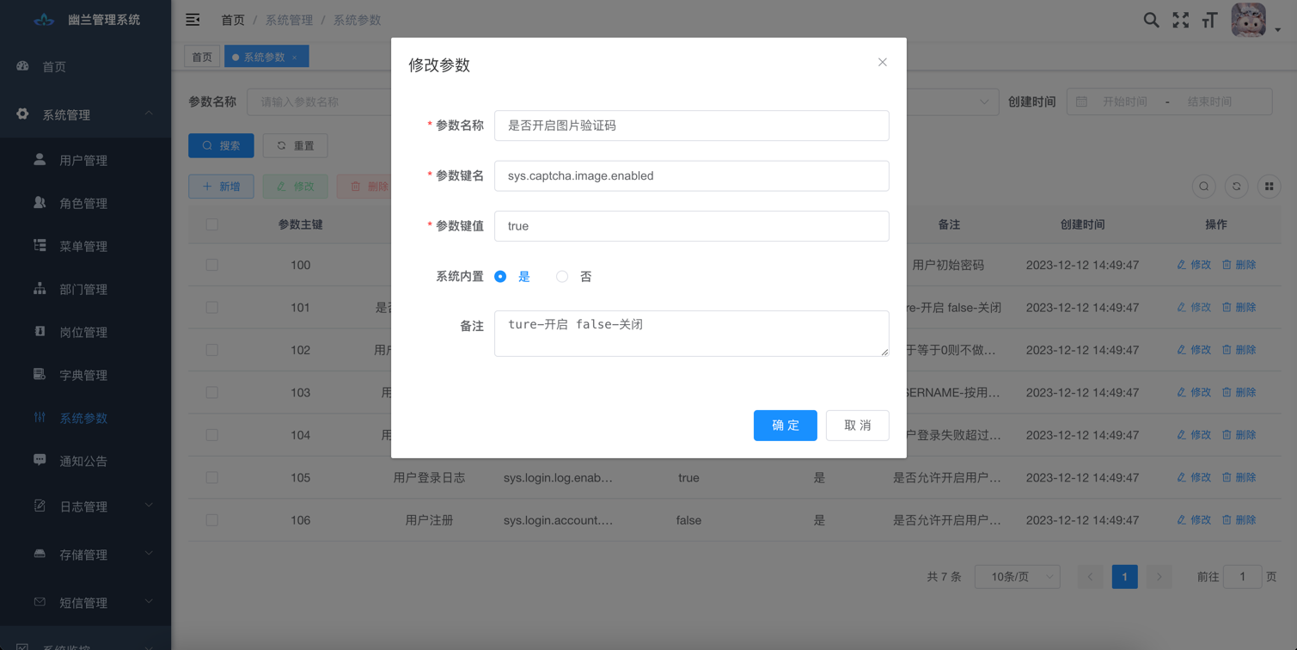Expand 存储管理 submenu
This screenshot has height=650, width=1297.
coord(85,555)
